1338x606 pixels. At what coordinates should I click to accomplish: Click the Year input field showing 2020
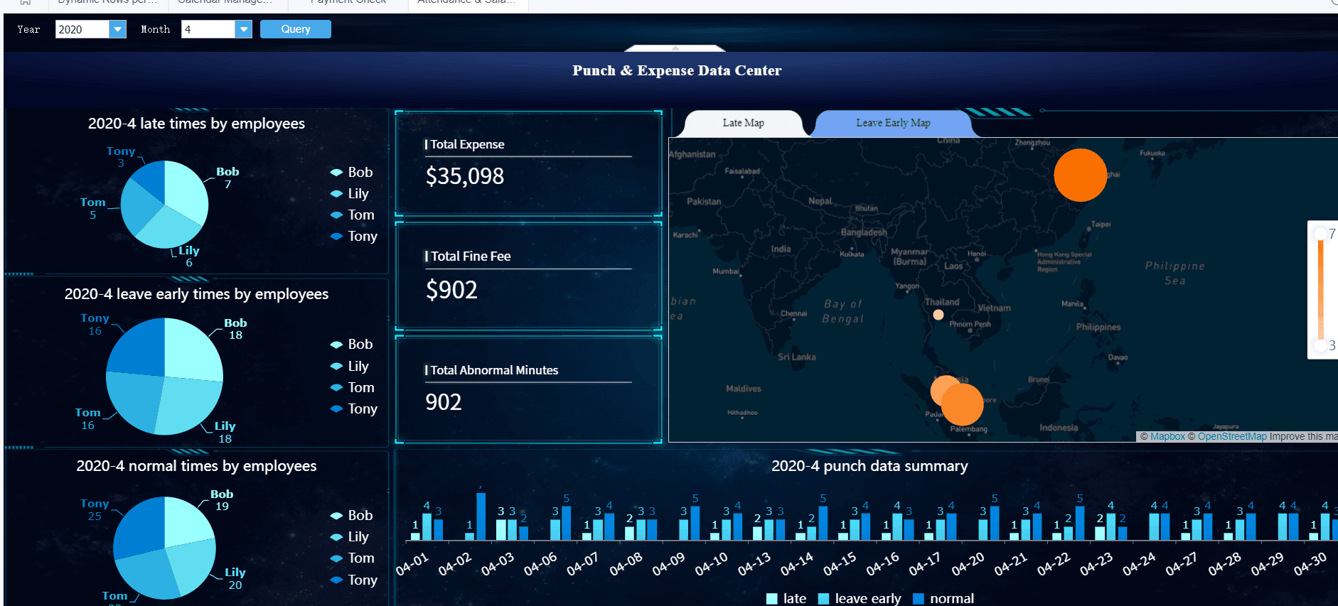82,29
